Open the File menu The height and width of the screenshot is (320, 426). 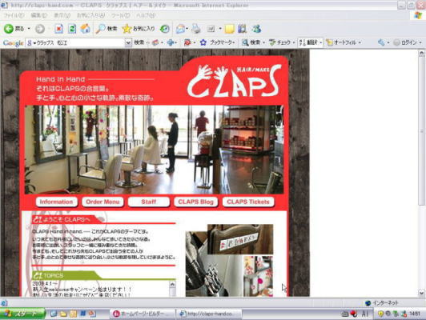[x=14, y=15]
